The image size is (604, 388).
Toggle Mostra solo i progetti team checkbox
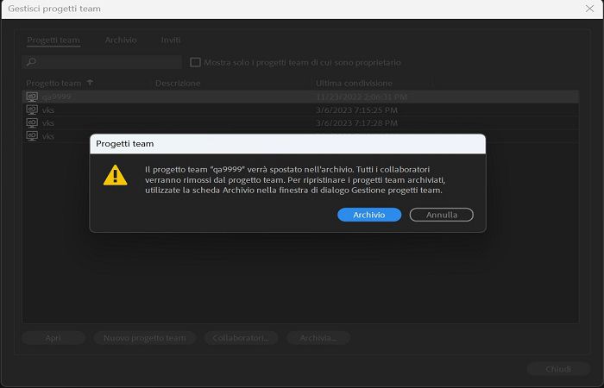point(195,62)
